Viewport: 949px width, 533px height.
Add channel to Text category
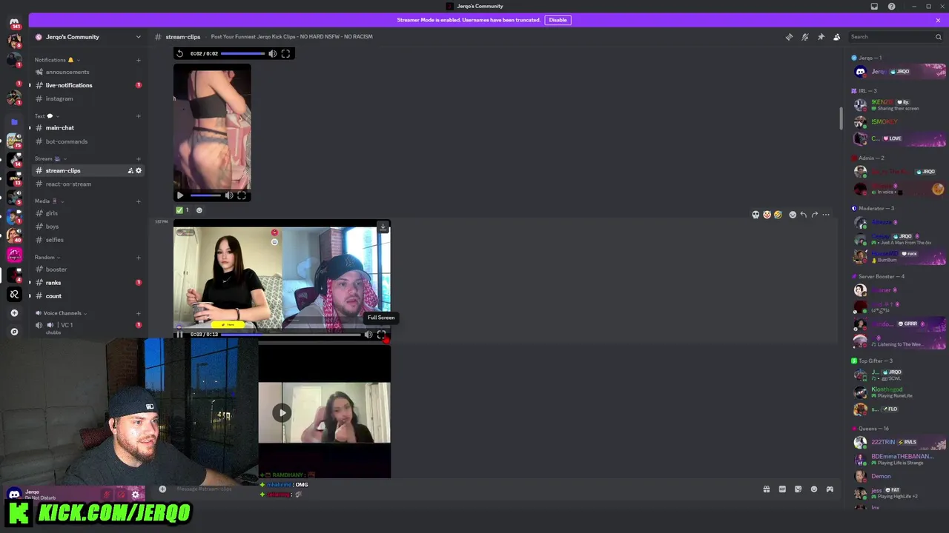coord(139,116)
